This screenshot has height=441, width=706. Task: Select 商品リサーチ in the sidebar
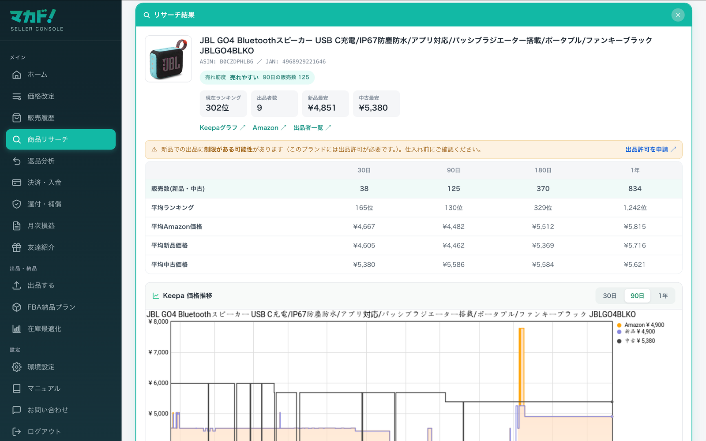coord(61,139)
